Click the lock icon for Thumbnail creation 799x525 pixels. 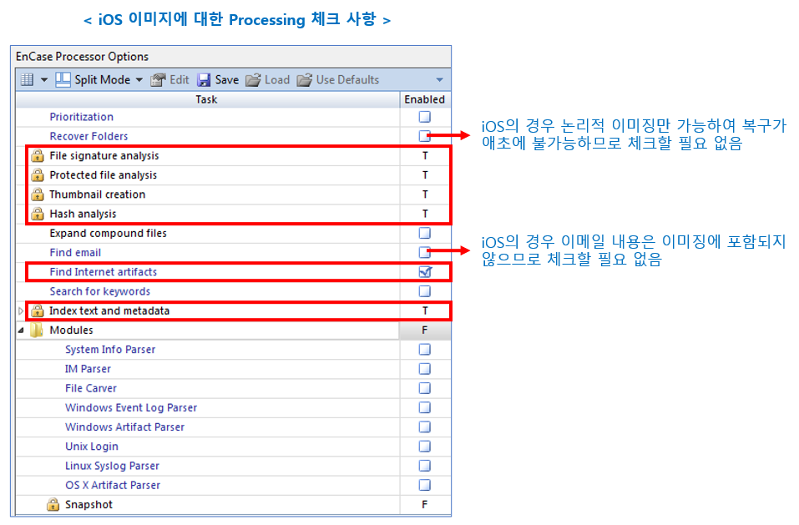coord(38,194)
